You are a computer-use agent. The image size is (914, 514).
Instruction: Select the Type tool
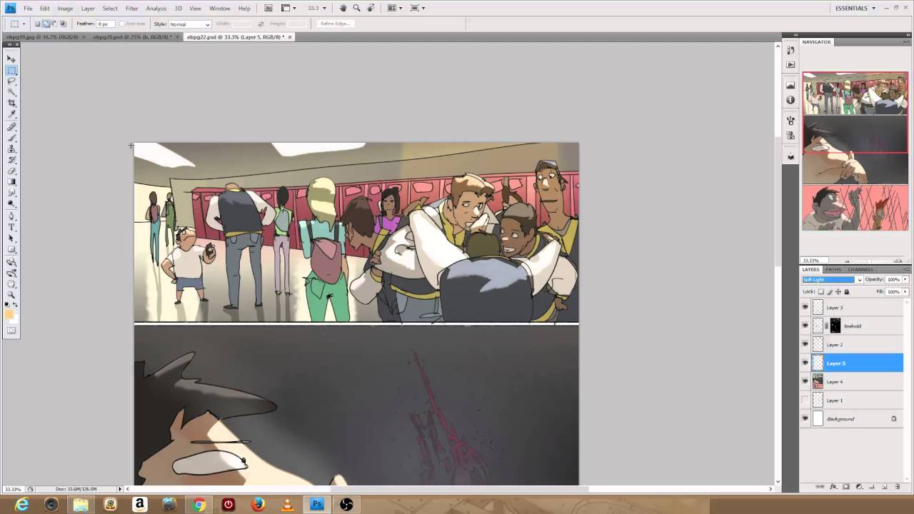(11, 227)
